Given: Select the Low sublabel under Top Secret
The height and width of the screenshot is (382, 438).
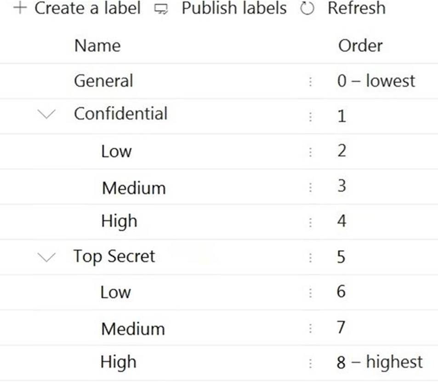Looking at the screenshot, I should pos(116,292).
